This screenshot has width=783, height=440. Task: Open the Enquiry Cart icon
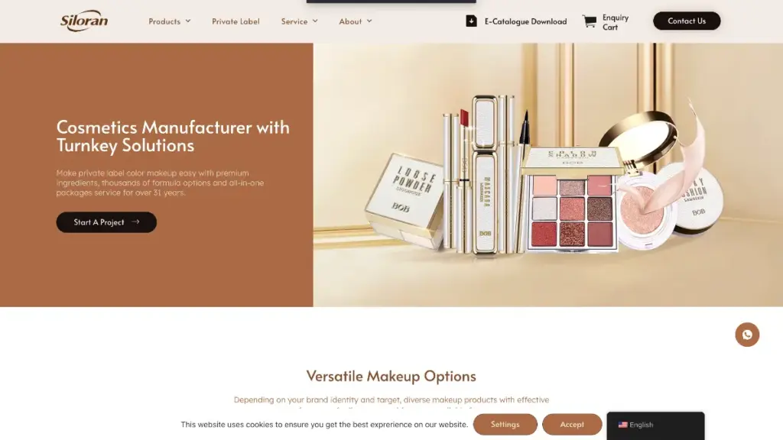590,21
